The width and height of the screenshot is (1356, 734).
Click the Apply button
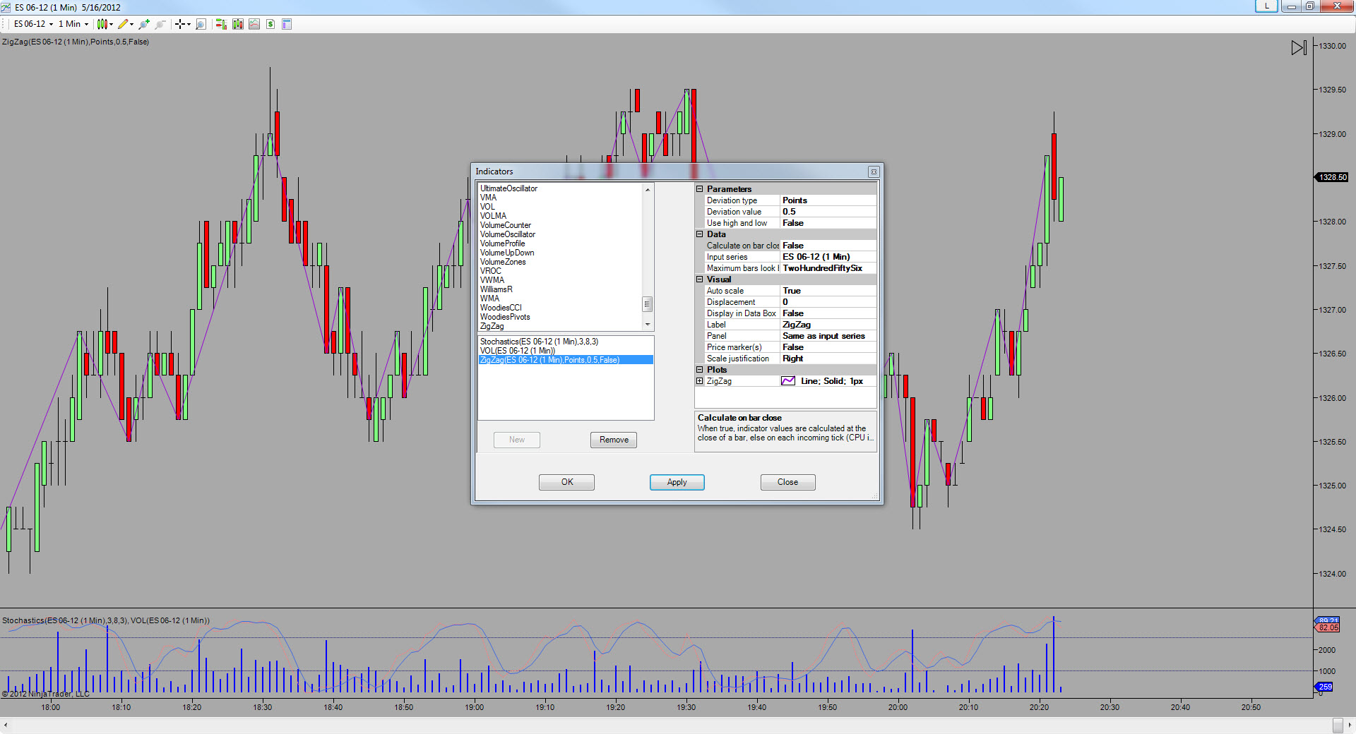tap(677, 482)
